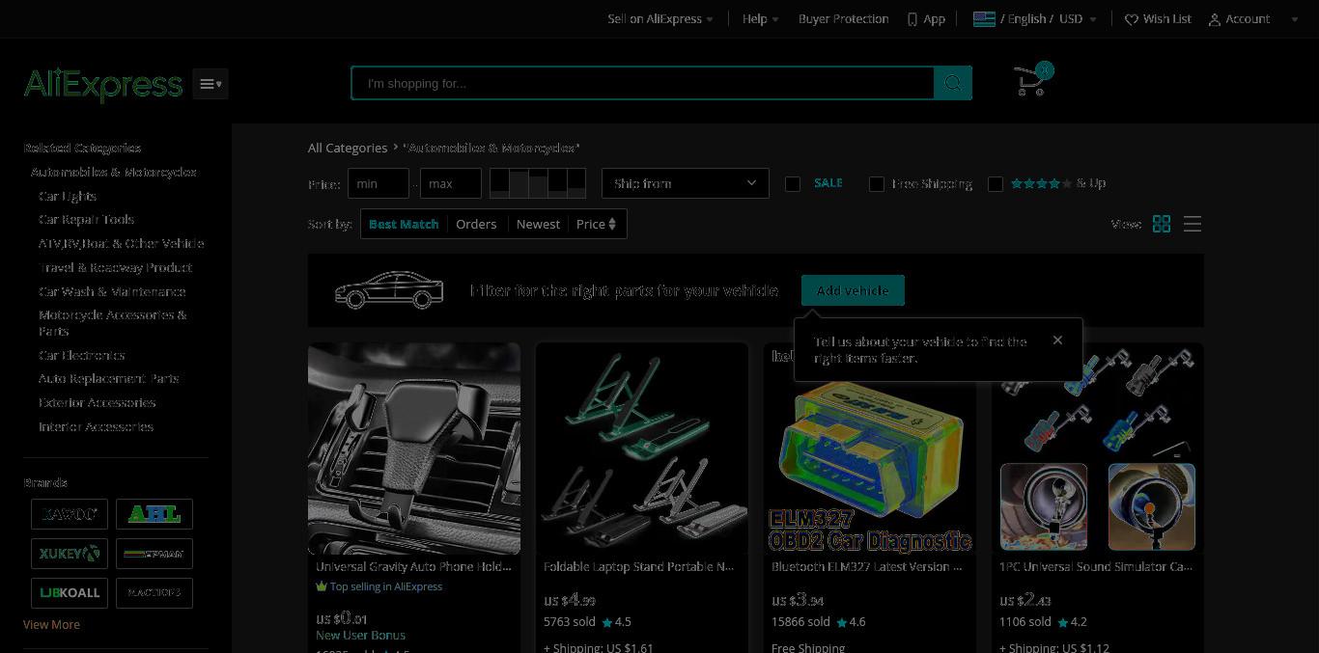Click the search magnifier button

(x=953, y=83)
